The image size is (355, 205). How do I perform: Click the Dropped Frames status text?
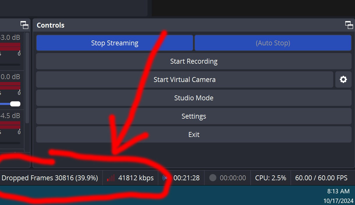[x=50, y=178]
